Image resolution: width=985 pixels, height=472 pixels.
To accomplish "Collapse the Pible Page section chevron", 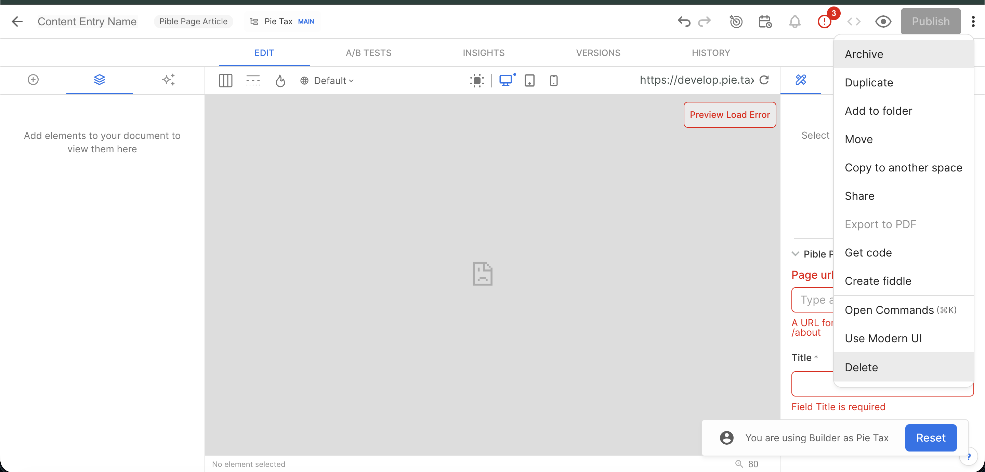I will coord(795,254).
